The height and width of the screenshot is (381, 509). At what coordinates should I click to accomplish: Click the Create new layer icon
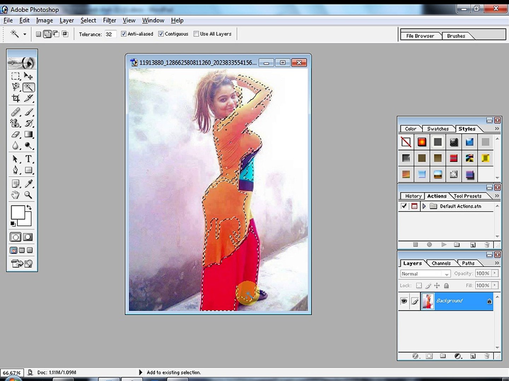(473, 356)
